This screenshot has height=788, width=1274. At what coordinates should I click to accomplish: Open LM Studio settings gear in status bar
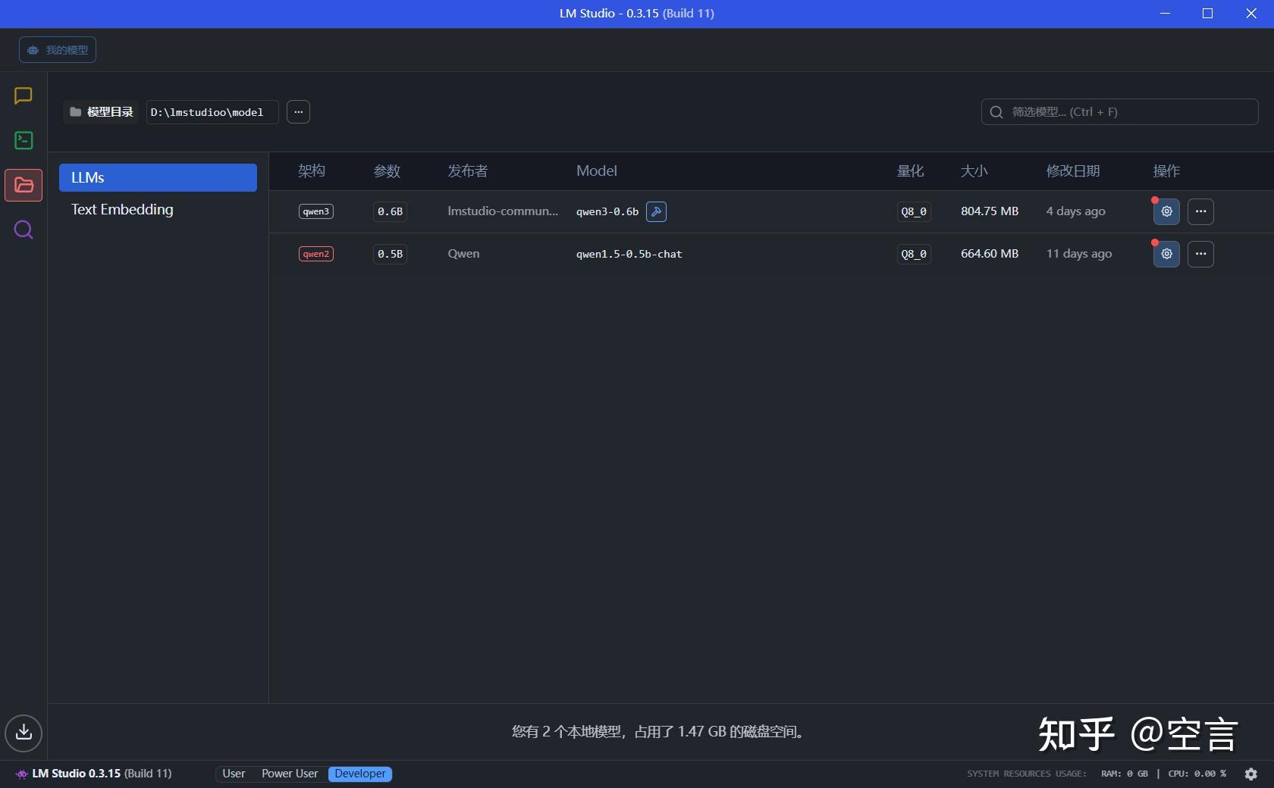[1251, 774]
